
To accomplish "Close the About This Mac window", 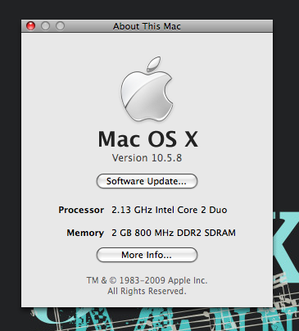I will (x=30, y=26).
